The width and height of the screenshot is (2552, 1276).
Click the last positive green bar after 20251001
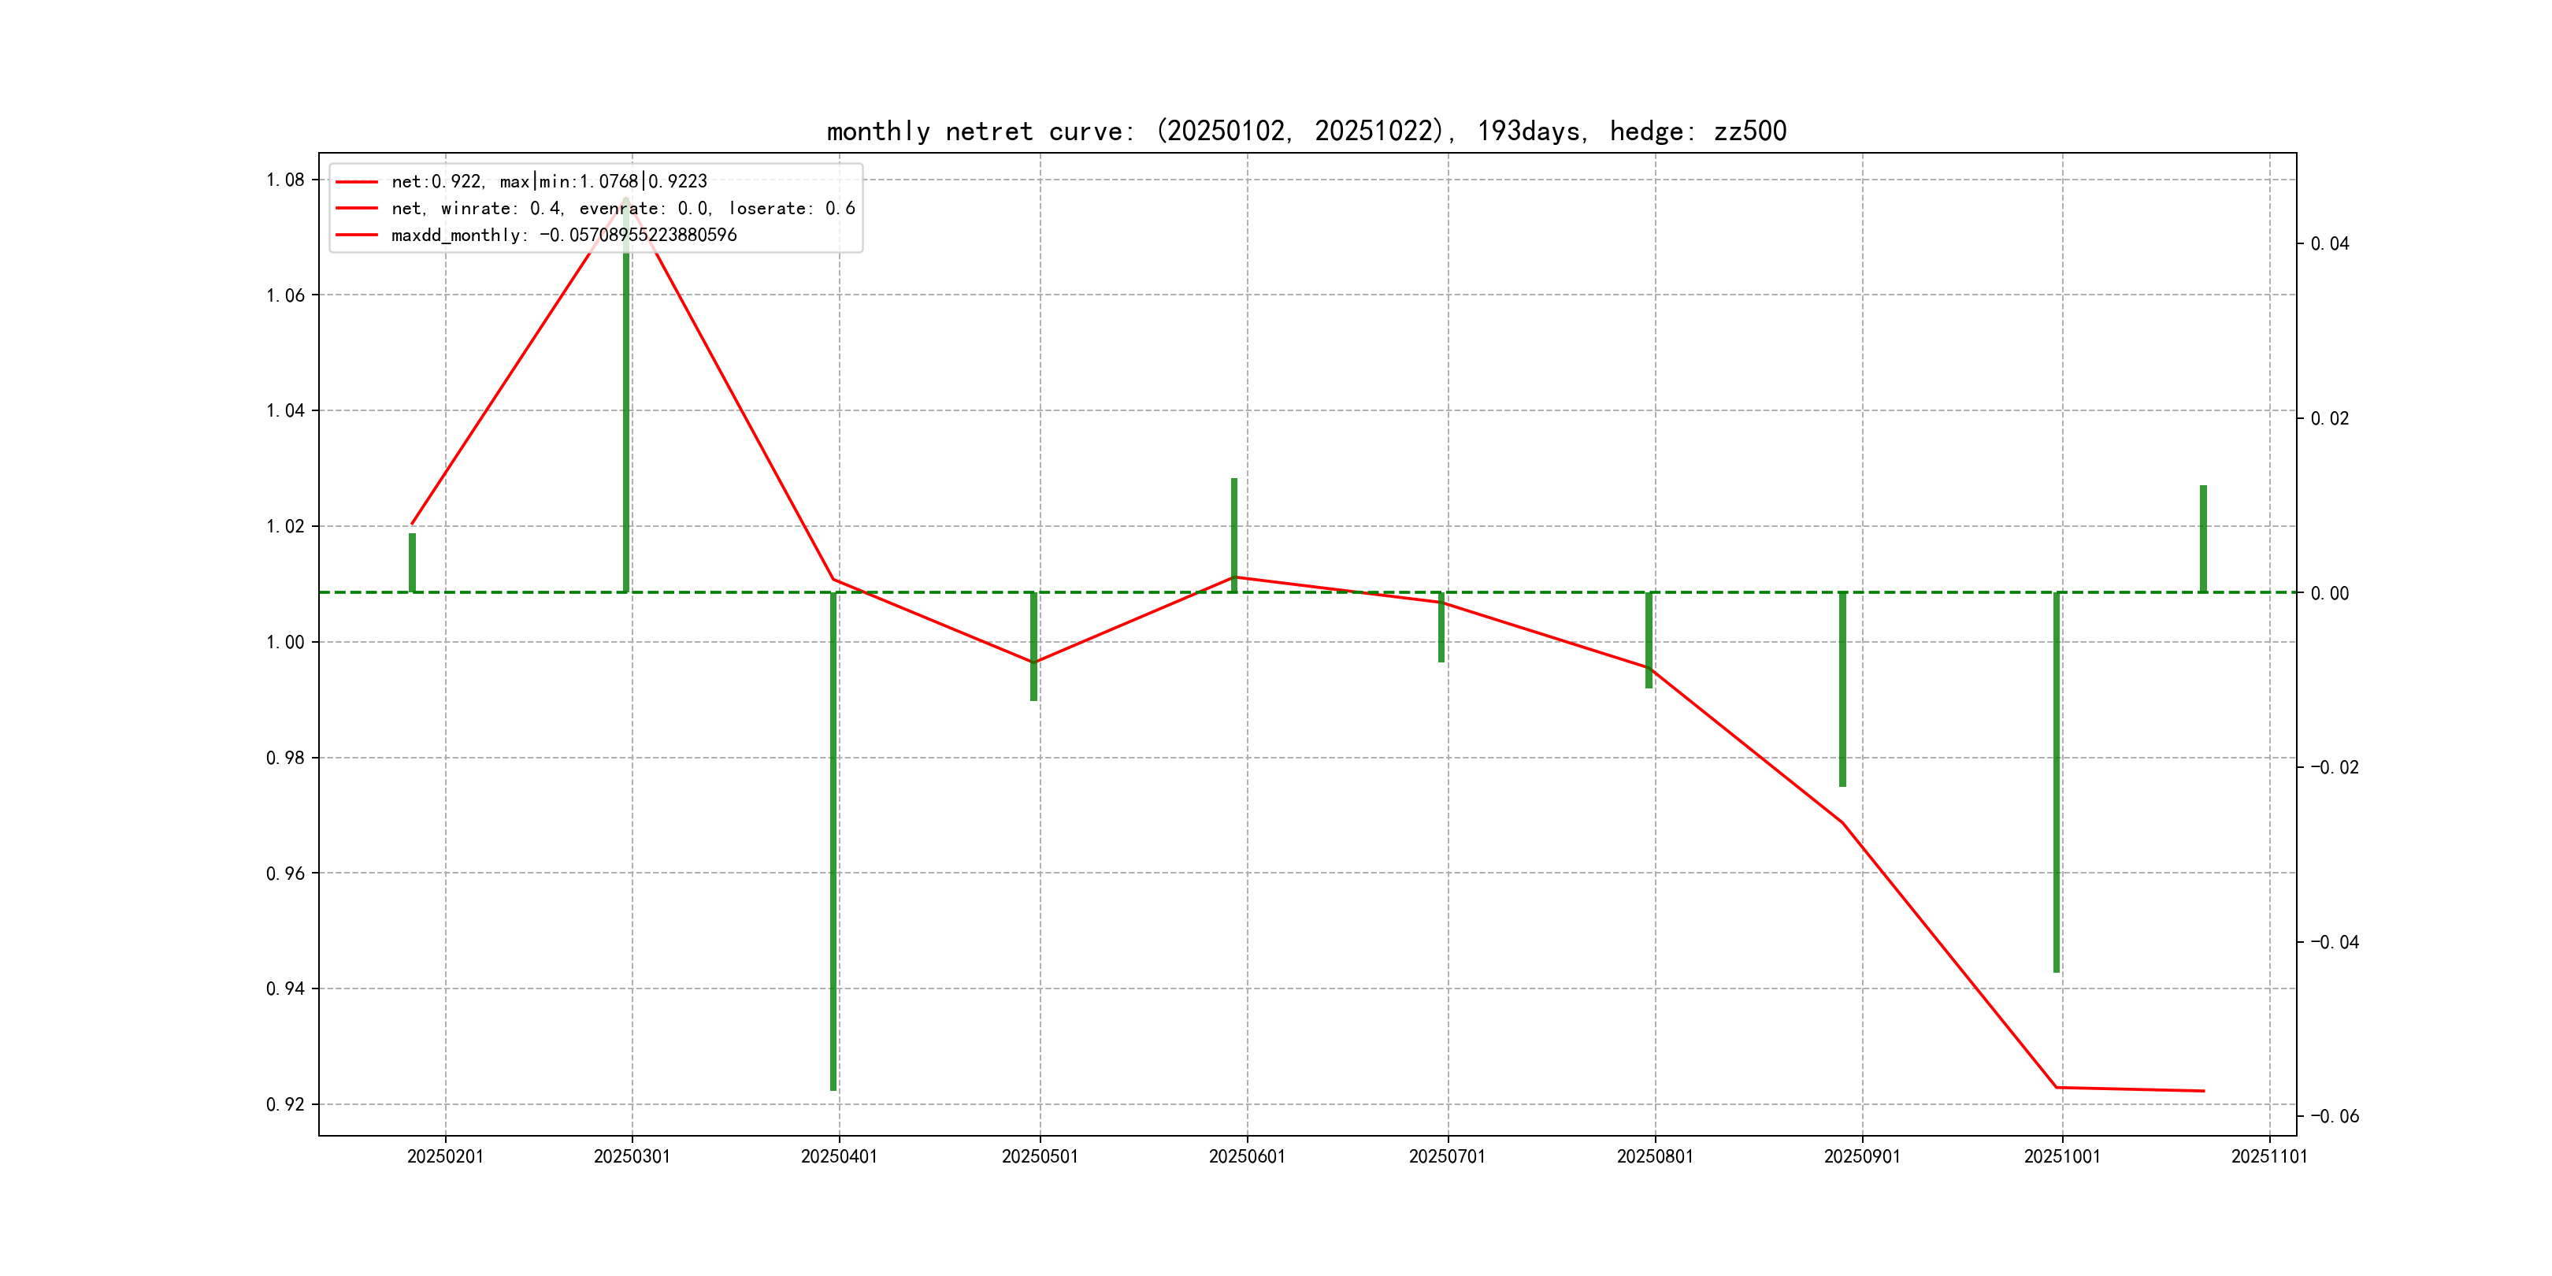2203,538
